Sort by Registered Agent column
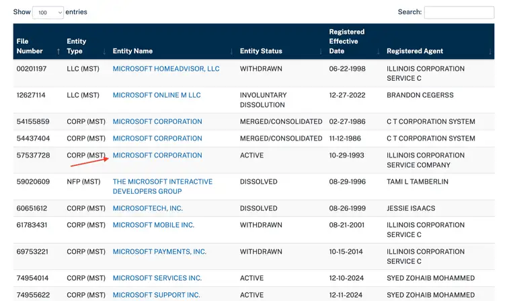This screenshot has width=511, height=301. tap(438, 46)
